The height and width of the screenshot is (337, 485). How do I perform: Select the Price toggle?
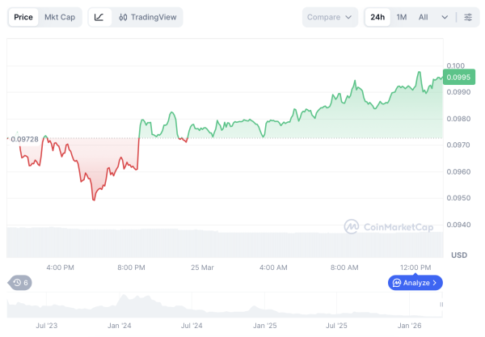coord(23,17)
